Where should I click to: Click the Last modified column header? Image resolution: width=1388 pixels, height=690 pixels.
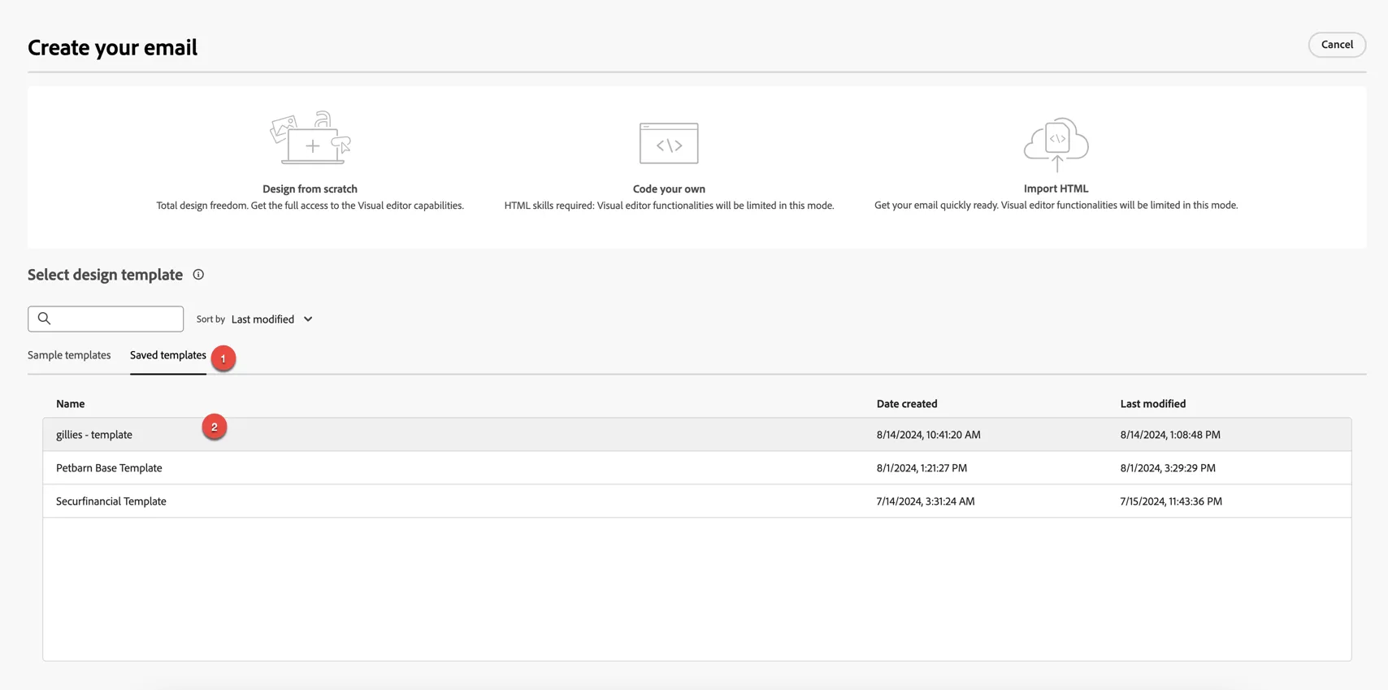[1153, 404]
